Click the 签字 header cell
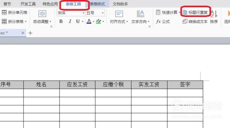230x128 pixels. (185, 85)
